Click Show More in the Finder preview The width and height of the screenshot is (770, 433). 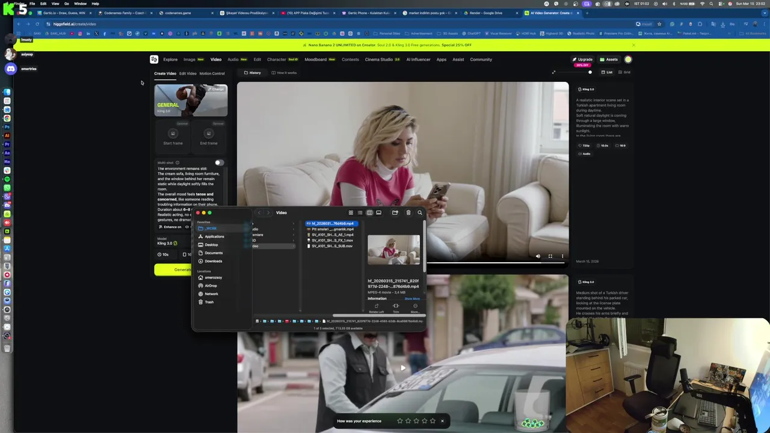[412, 299]
